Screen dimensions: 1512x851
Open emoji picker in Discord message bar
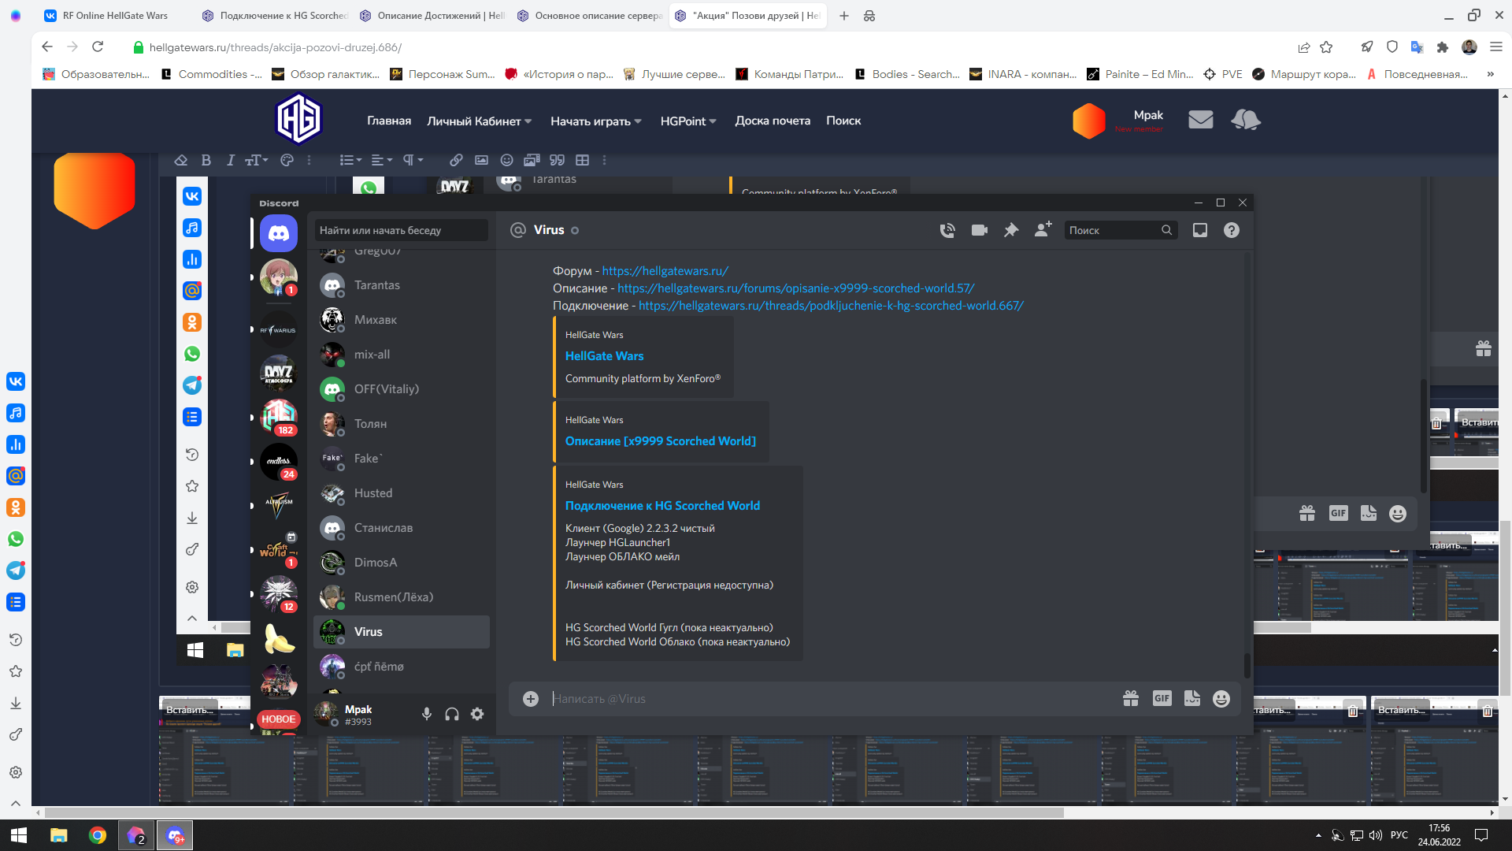(1221, 699)
